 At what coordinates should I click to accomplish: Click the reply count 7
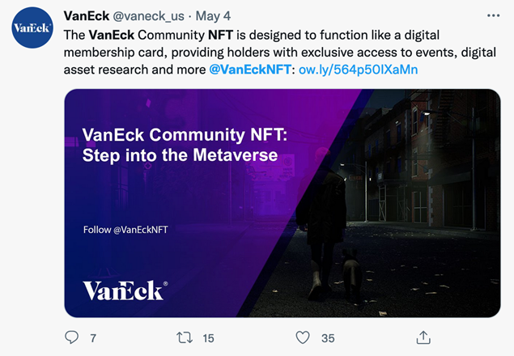[x=93, y=338]
